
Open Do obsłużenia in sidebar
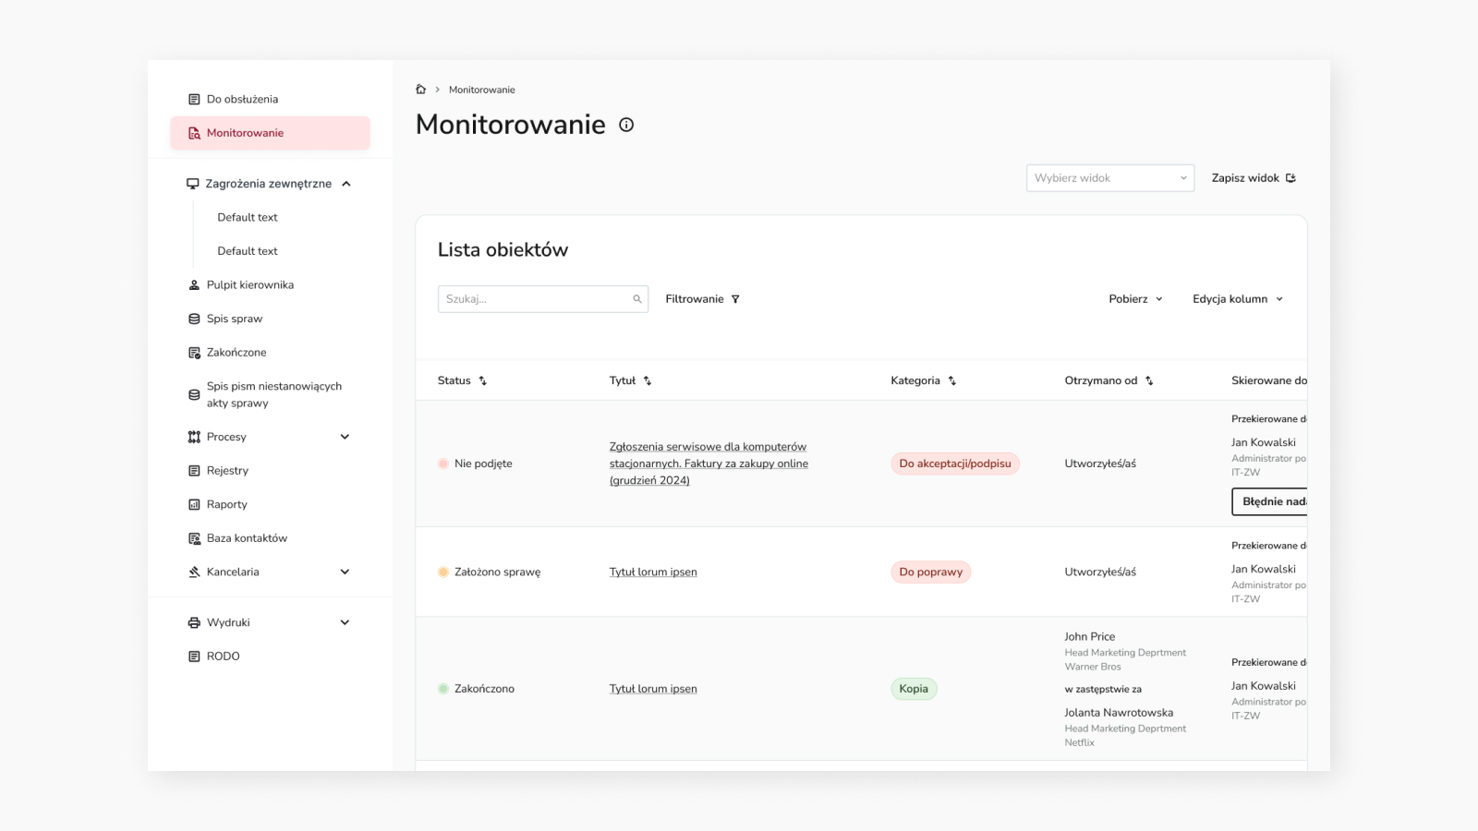pyautogui.click(x=242, y=99)
